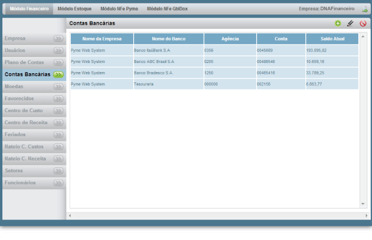
Task: Open the Funcionários sidebar item
Action: coord(20,182)
